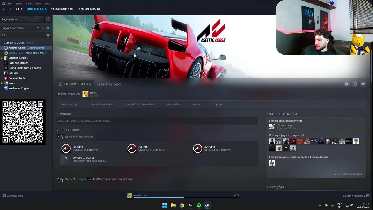Go back with the left arrow
This screenshot has height=210, width=373.
tap(4, 9)
